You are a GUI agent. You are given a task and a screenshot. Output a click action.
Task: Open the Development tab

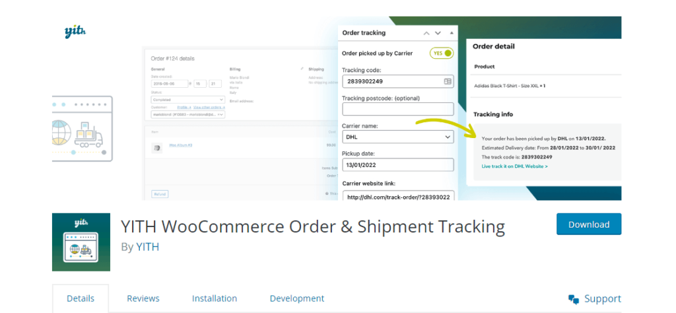297,298
